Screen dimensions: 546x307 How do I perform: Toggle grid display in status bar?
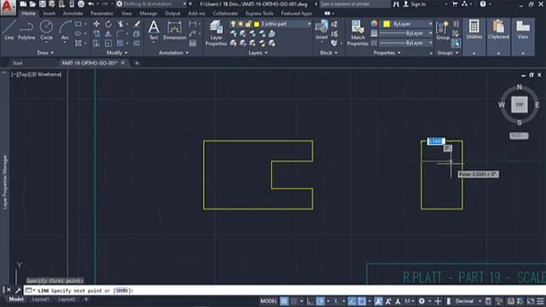click(x=284, y=301)
